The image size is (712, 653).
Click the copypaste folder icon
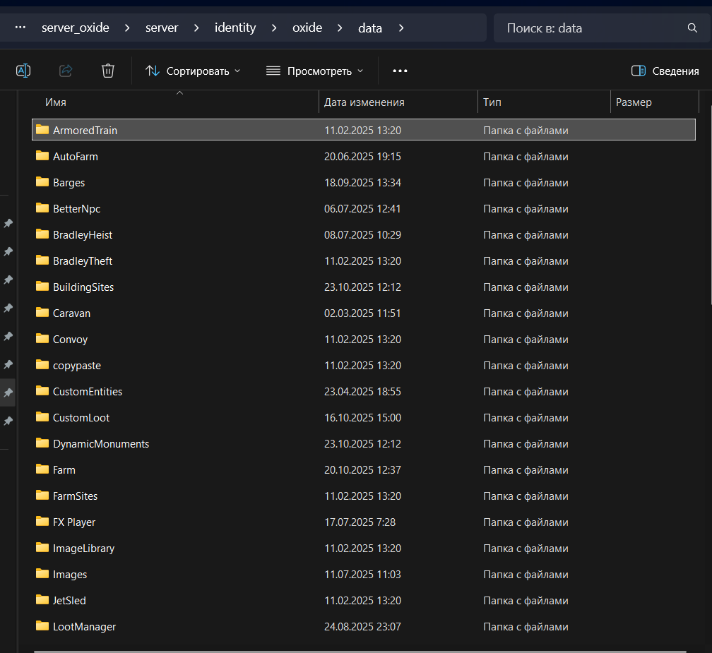tap(42, 365)
